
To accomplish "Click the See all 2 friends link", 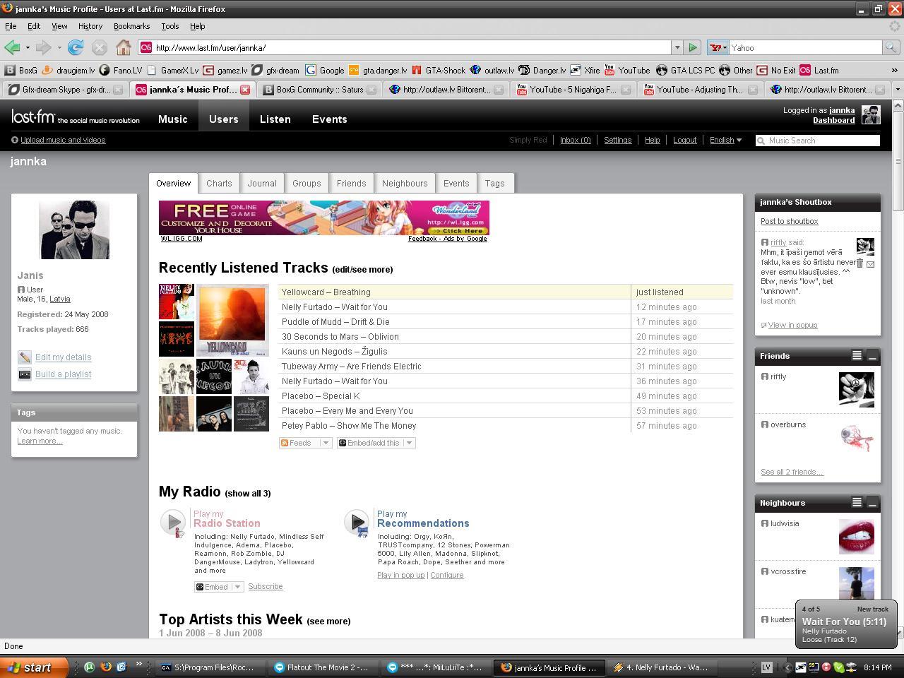I will pyautogui.click(x=792, y=472).
